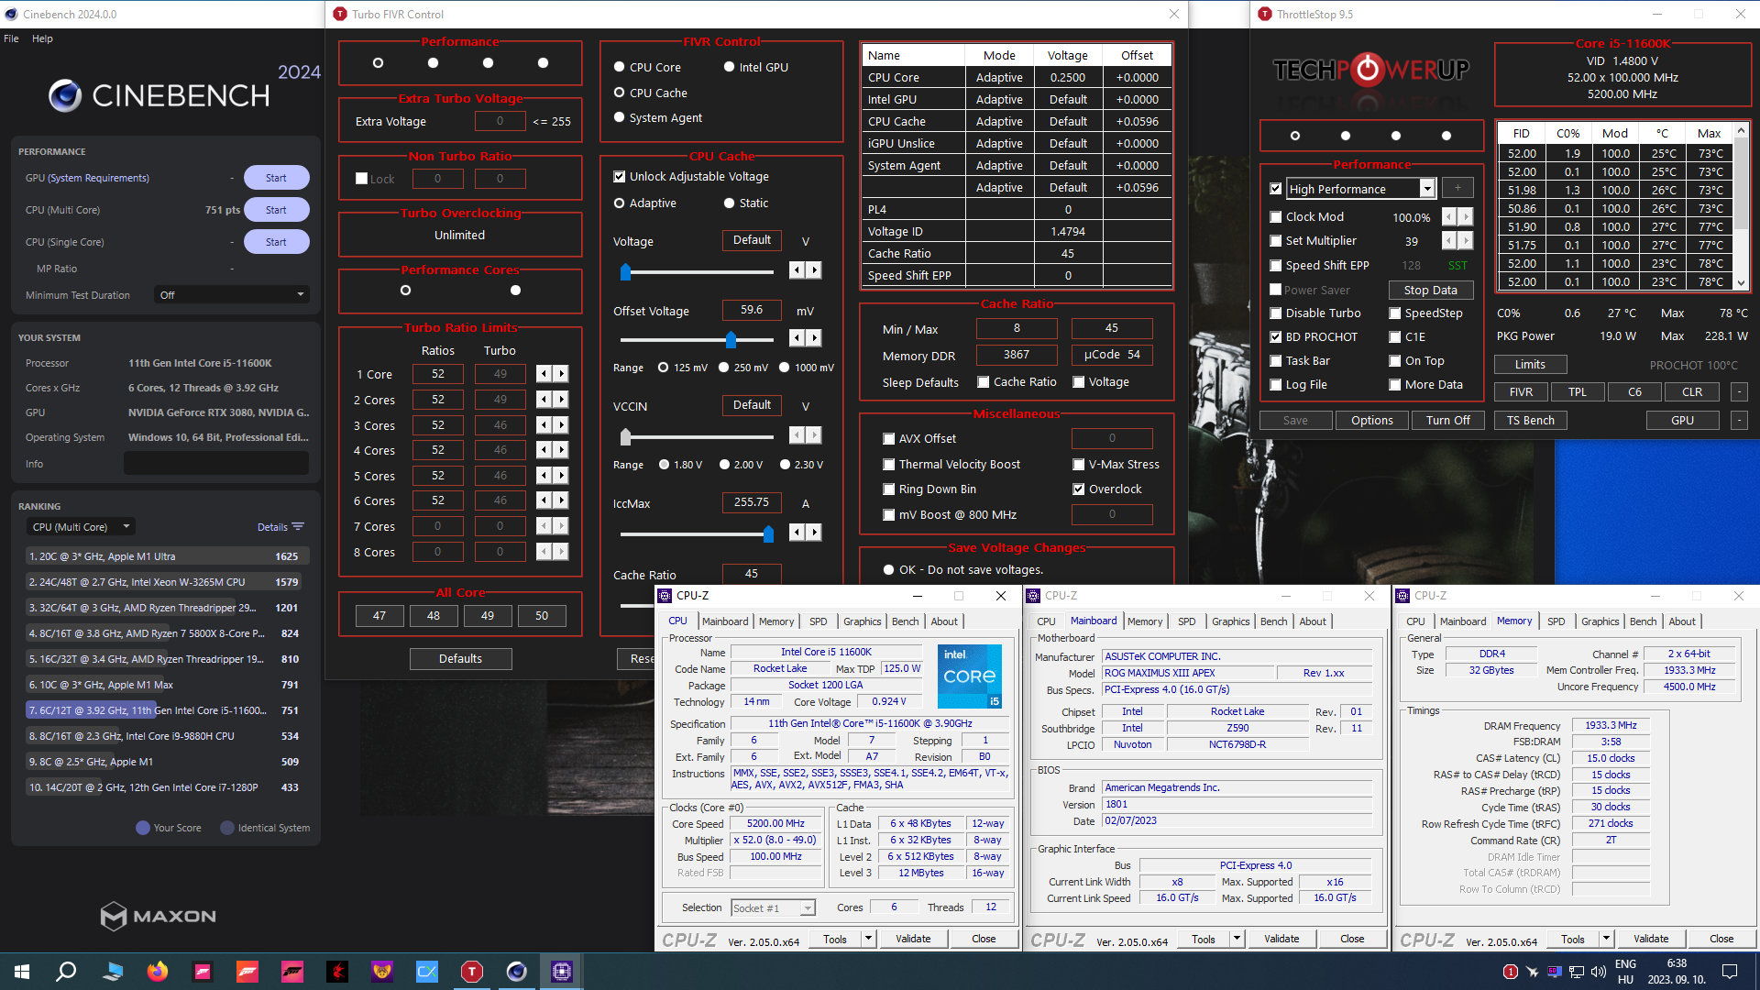Click the ThrottleStop monitoring table scrollbar down arrow
Screen dimensions: 1760x990
(1741, 282)
